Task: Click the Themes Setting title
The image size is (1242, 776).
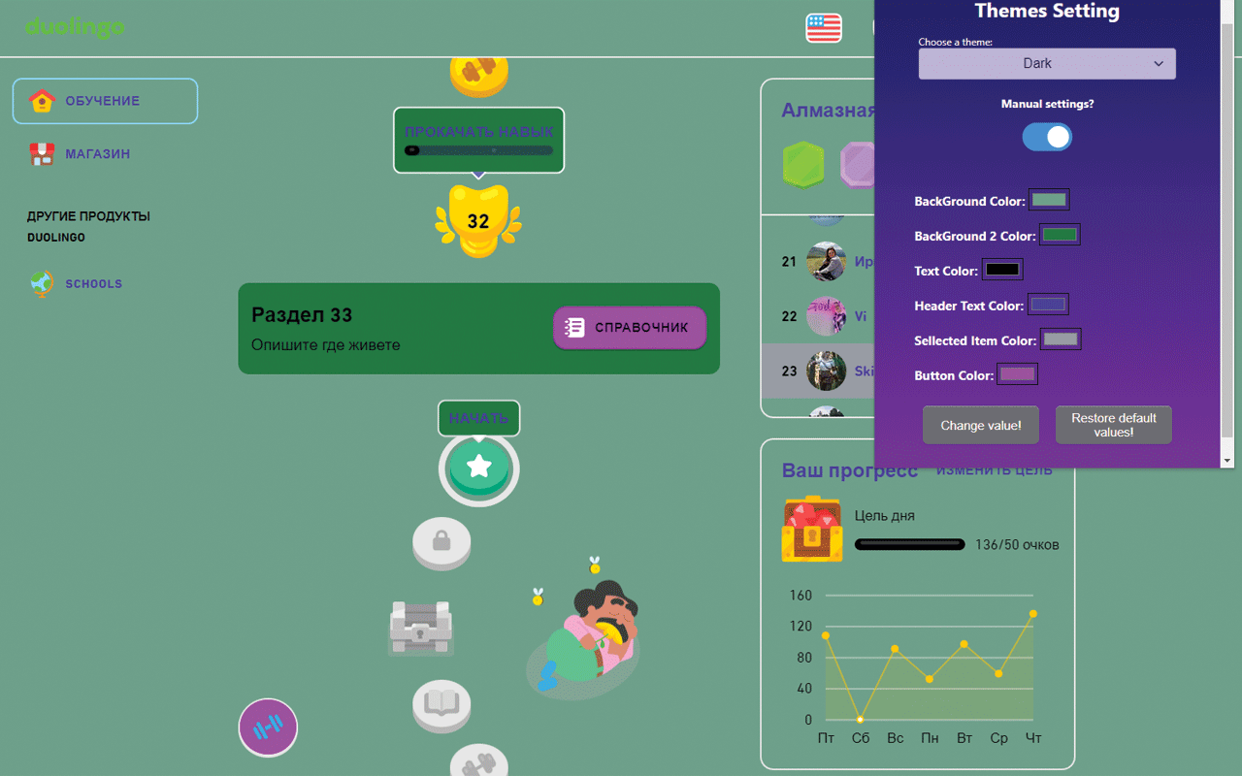Action: pos(1047,12)
